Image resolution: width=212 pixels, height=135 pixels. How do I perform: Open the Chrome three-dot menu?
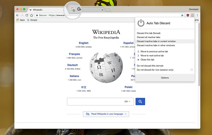[197, 15]
